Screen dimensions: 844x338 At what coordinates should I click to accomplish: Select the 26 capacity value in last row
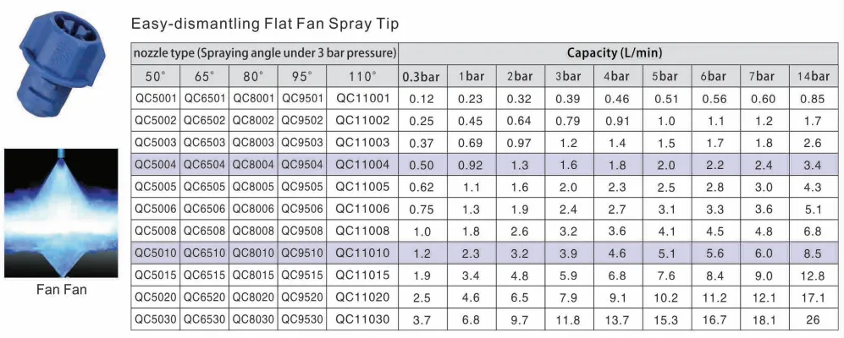click(813, 319)
